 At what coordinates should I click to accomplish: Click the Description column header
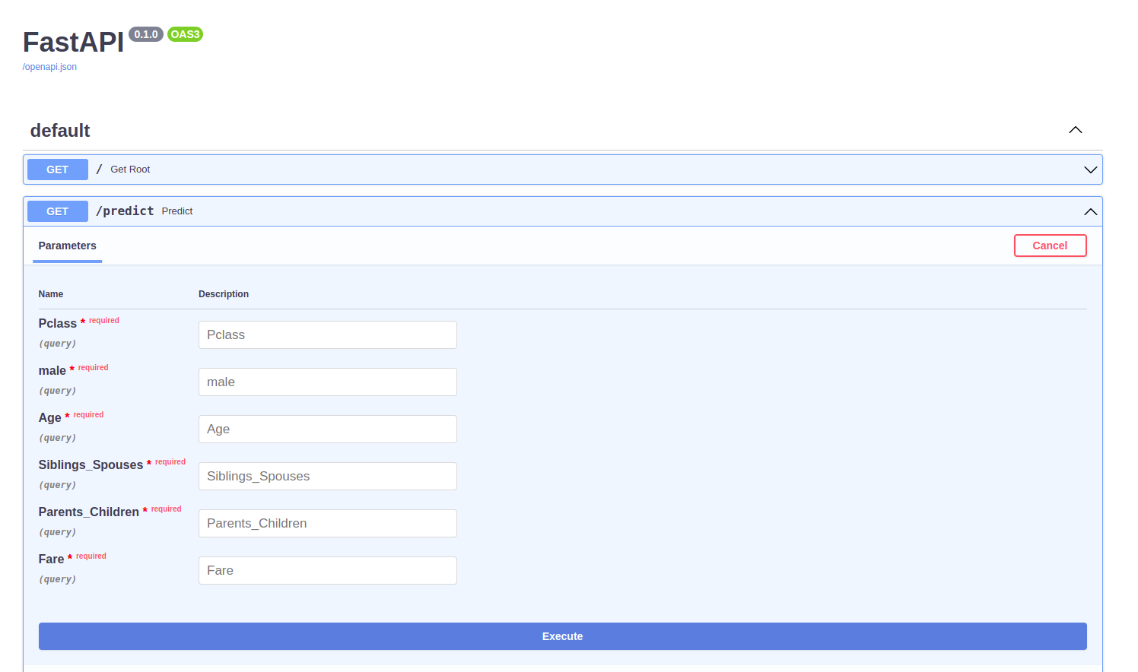[x=224, y=294]
